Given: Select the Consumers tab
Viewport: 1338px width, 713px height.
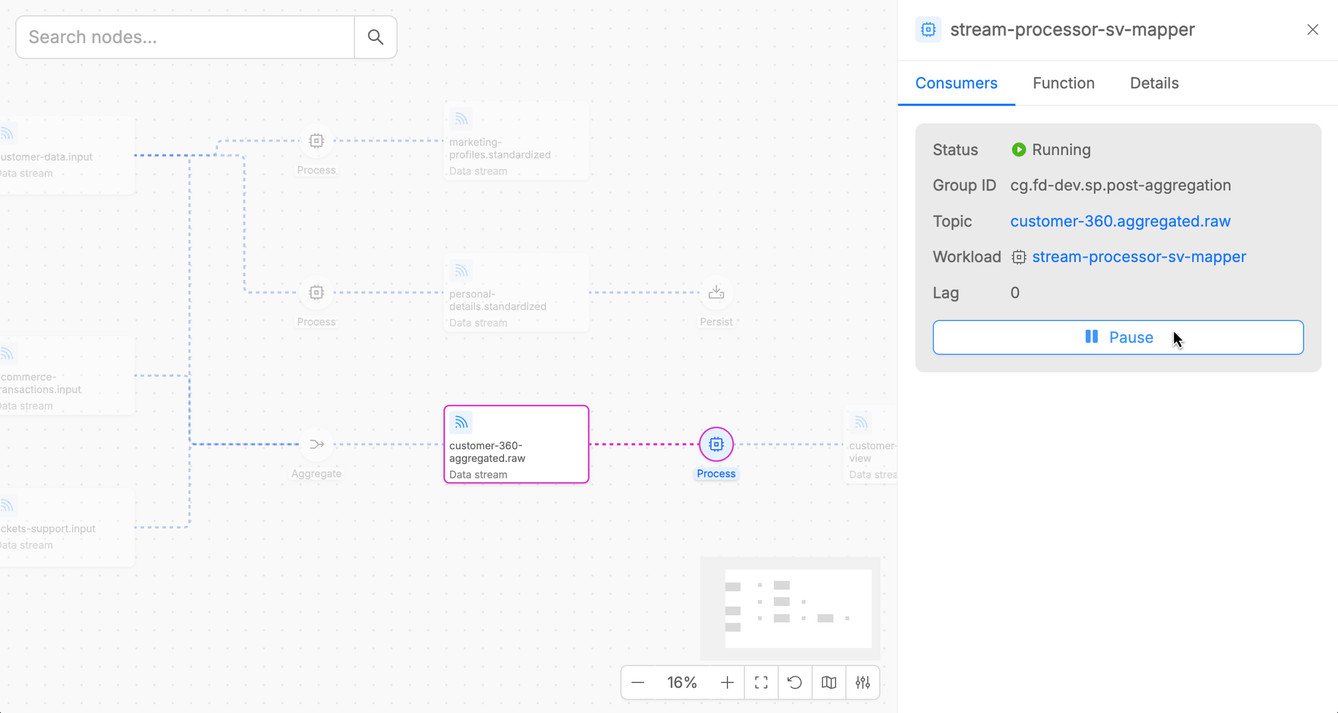Looking at the screenshot, I should coord(956,83).
